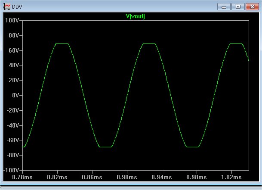Click the DDV waveform window icon

click(7, 7)
